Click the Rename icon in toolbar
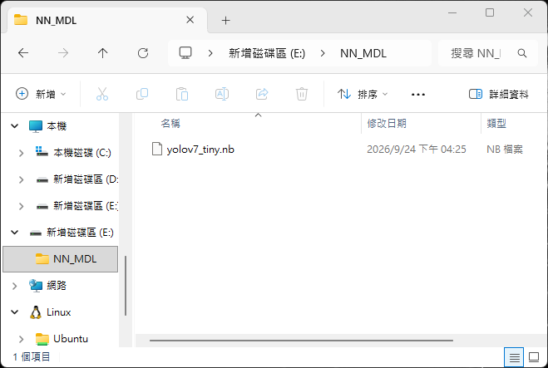548x368 pixels. 222,94
